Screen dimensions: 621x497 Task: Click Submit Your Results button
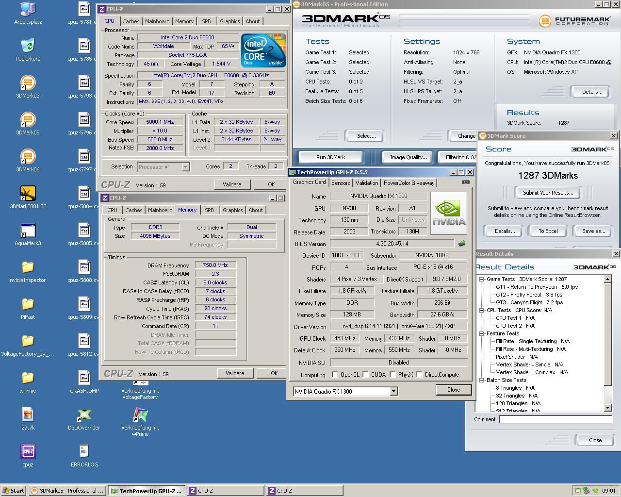(x=548, y=193)
